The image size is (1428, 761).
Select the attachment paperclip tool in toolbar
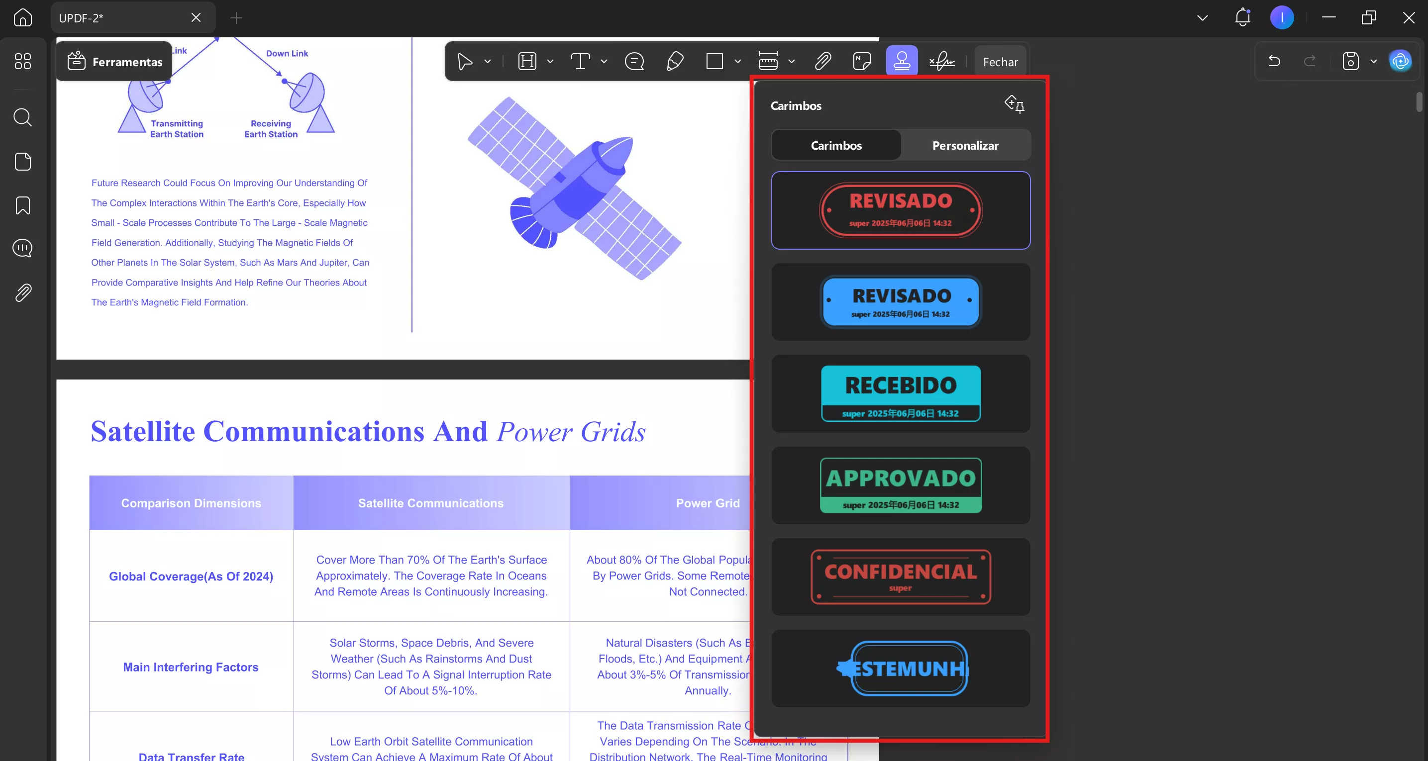point(822,61)
